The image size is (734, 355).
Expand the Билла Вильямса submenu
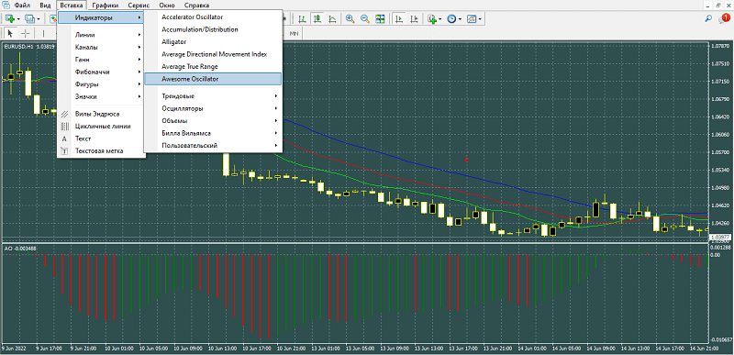(213, 133)
